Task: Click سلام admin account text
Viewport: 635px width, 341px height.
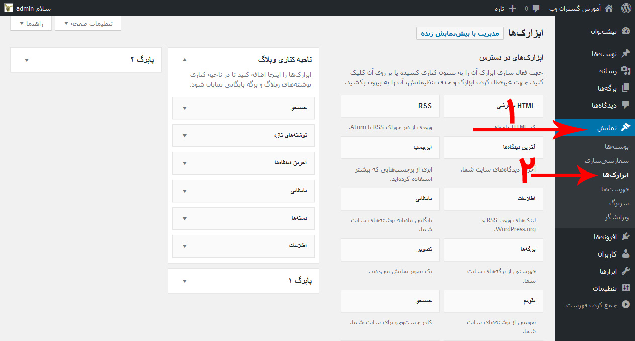Action: (x=33, y=9)
